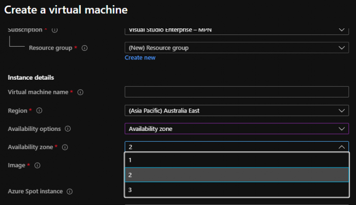The image size is (356, 205).
Task: Click the info icon beside Region
Action: pyautogui.click(x=39, y=111)
